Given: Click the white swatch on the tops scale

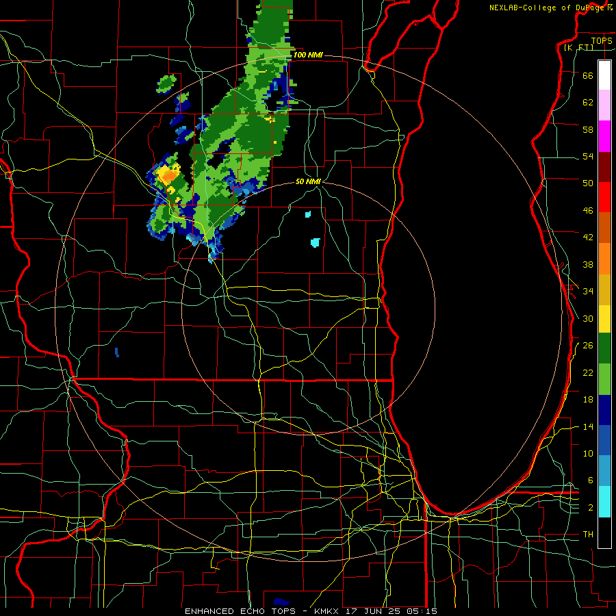Looking at the screenshot, I should point(604,75).
